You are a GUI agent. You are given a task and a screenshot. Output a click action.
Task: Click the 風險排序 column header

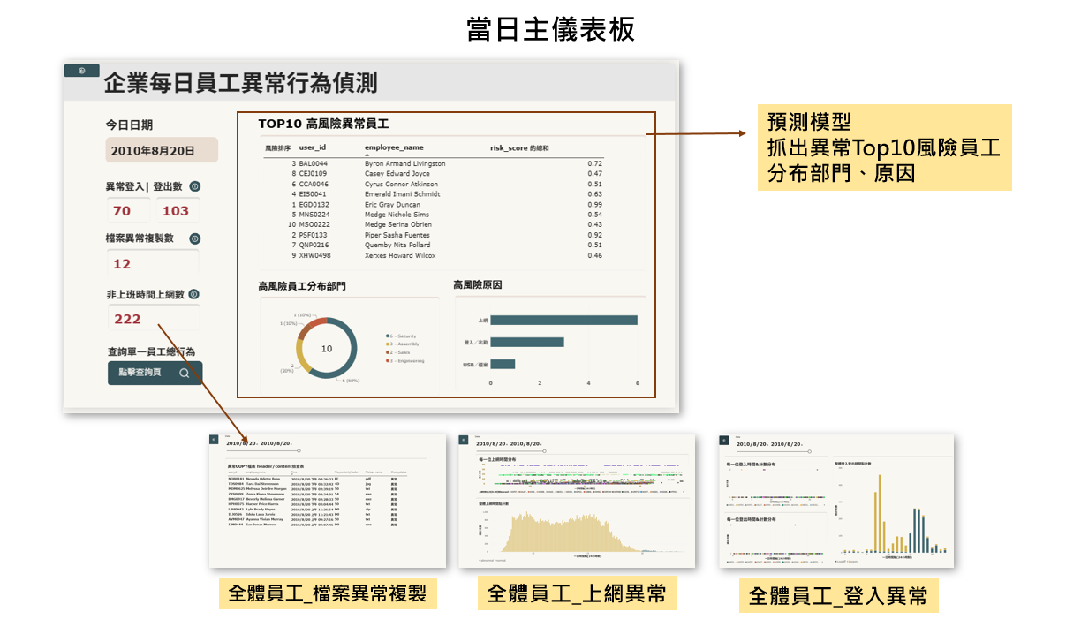[x=277, y=147]
